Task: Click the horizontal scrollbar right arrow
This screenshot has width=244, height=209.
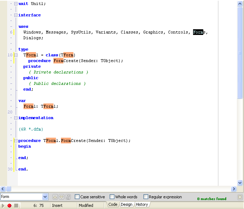Action: point(234,189)
